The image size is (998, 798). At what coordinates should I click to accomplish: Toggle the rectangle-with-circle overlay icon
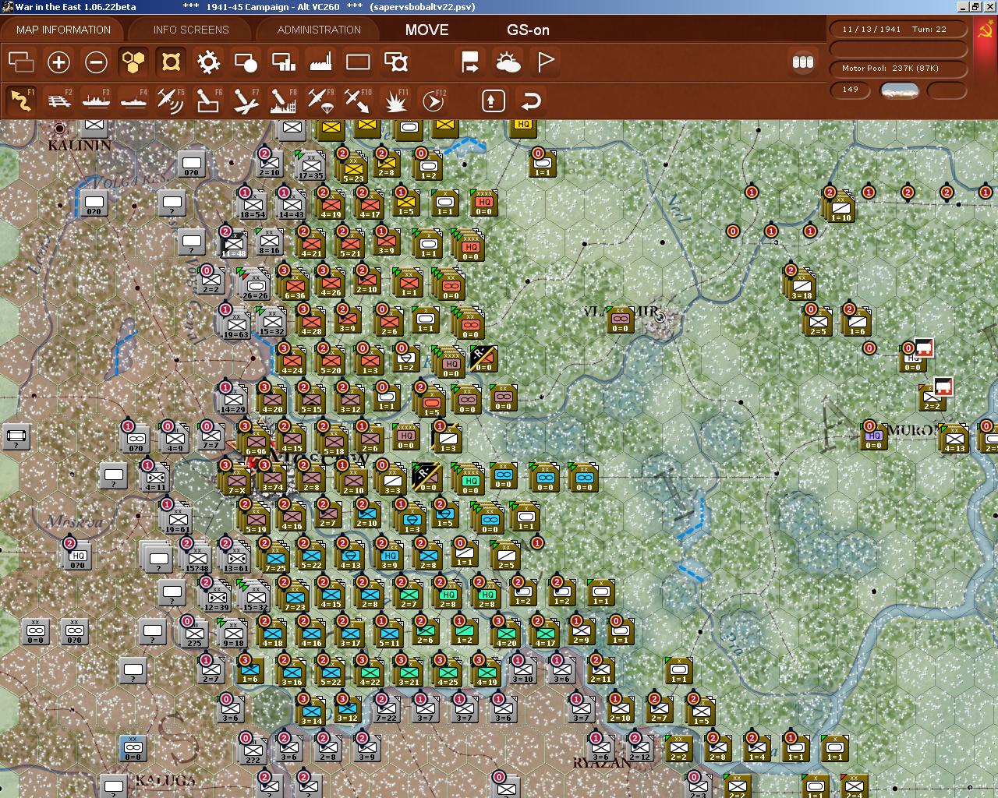point(246,62)
